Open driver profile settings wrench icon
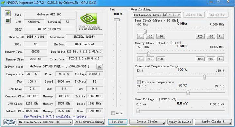Viewport: 235px width, 127px height. pos(100,67)
